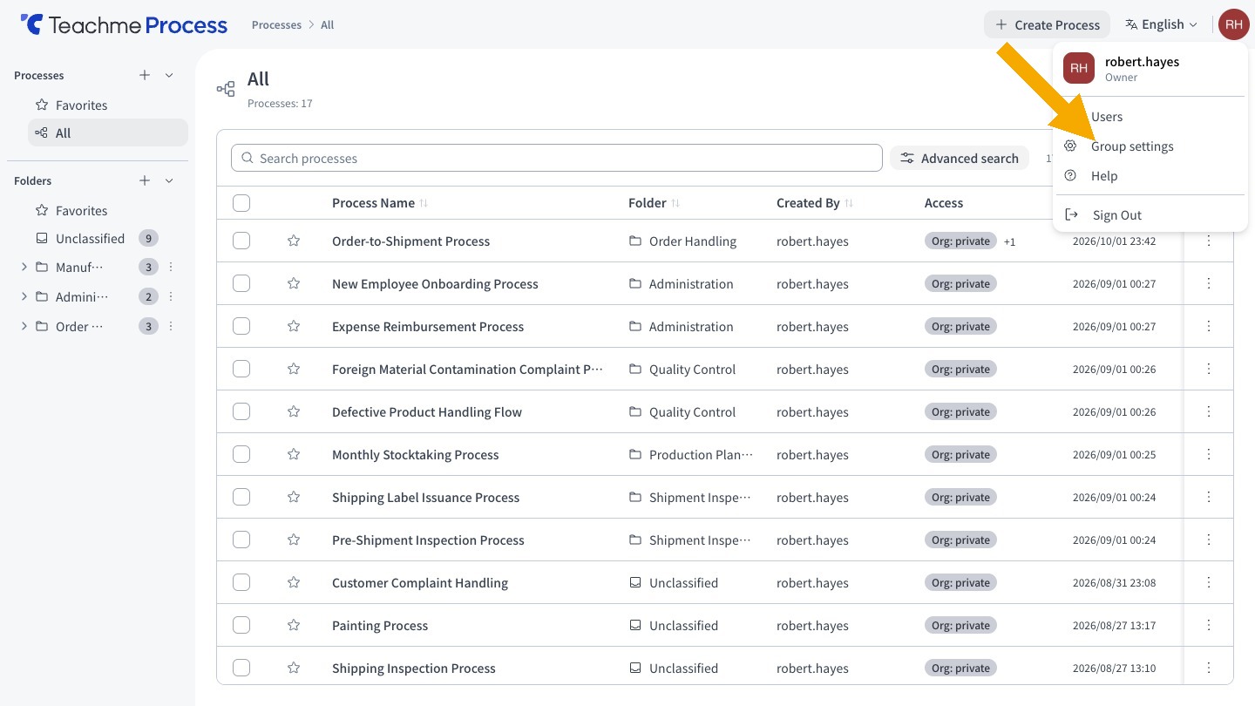The height and width of the screenshot is (706, 1255).
Task: Star the Monthly Stocktaking Process
Action: pyautogui.click(x=294, y=454)
